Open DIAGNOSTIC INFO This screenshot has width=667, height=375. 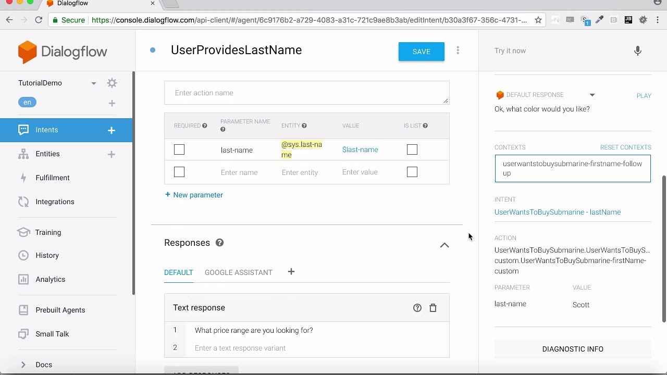coord(573,349)
